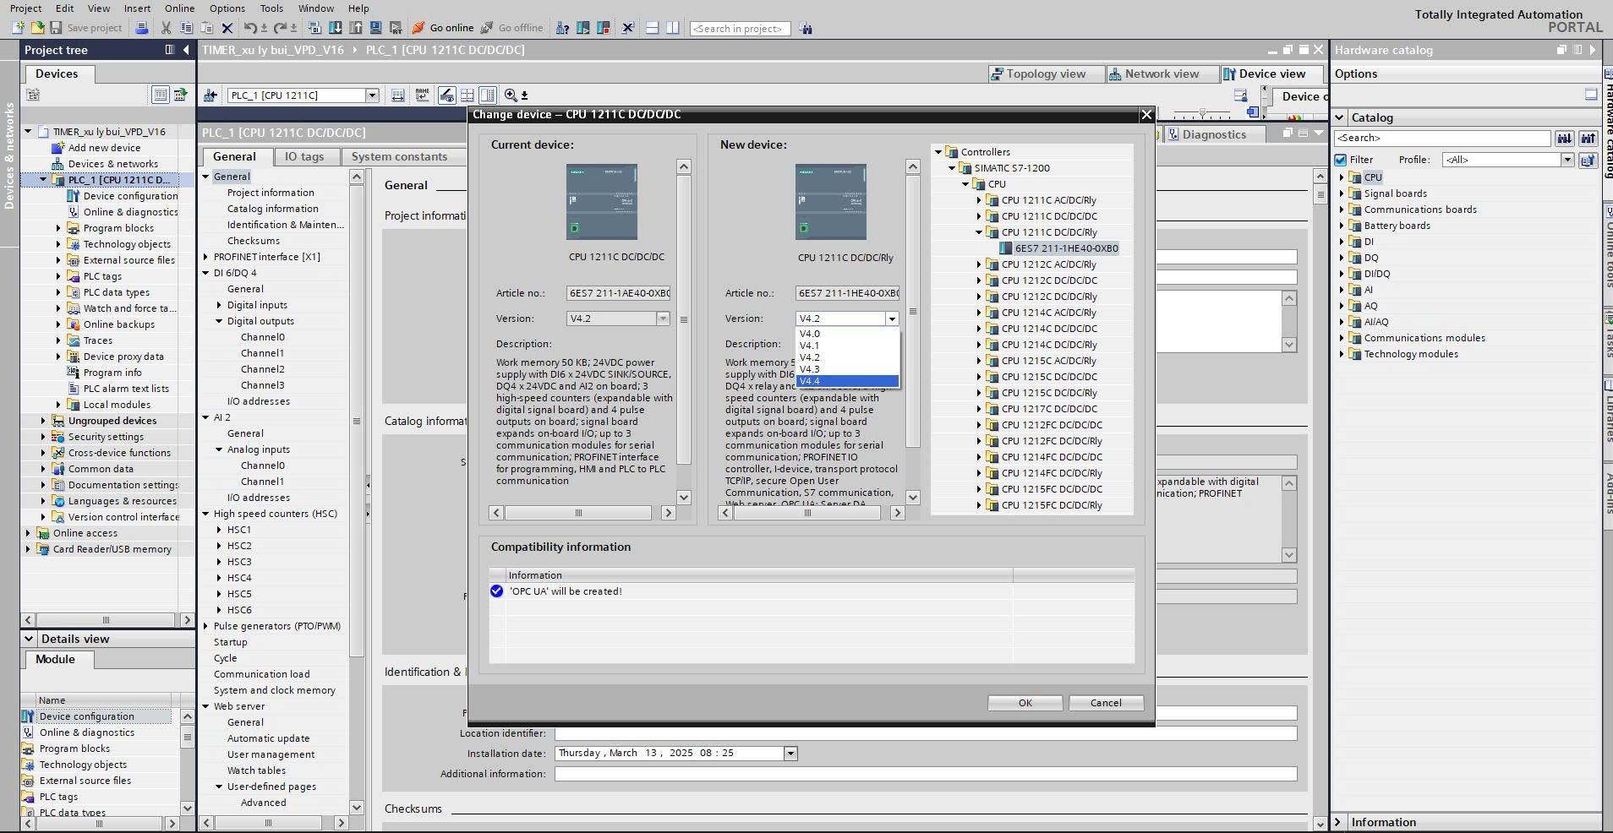The width and height of the screenshot is (1613, 833).
Task: Click the Hardware catalog Search field
Action: tap(1442, 138)
